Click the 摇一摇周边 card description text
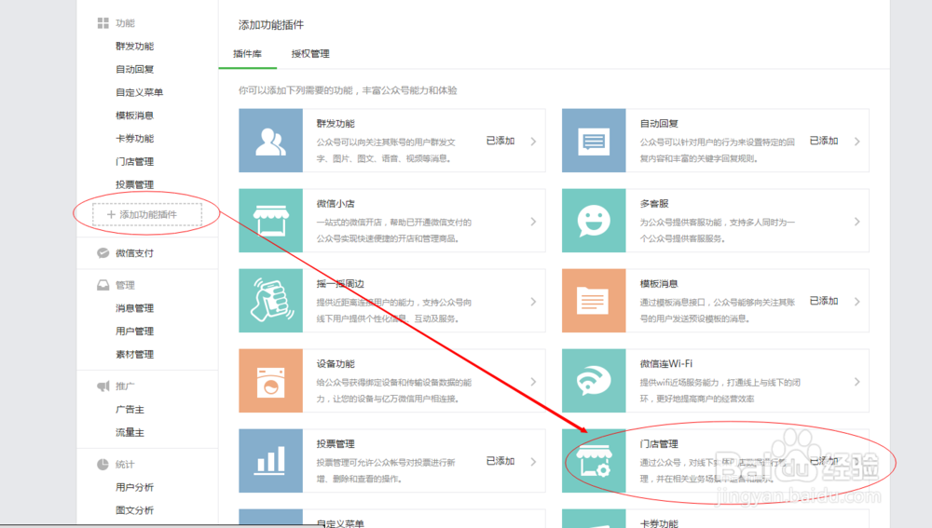932x528 pixels. [394, 311]
